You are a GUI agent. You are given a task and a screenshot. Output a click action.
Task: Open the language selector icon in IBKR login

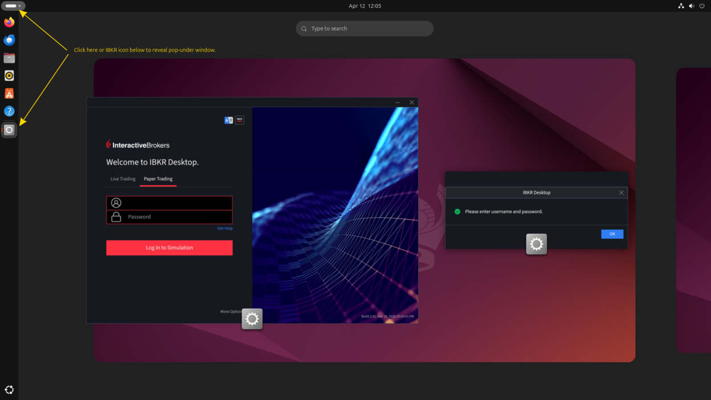tap(228, 120)
